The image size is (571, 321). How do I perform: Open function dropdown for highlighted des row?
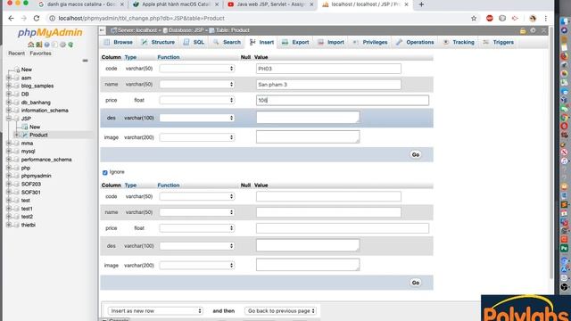coord(196,118)
